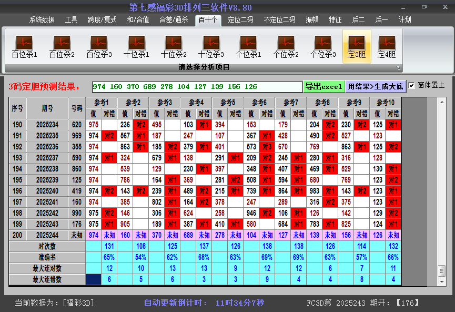This screenshot has height=312, width=455.
Task: Click the prediction results text field
Action: pyautogui.click(x=197, y=87)
